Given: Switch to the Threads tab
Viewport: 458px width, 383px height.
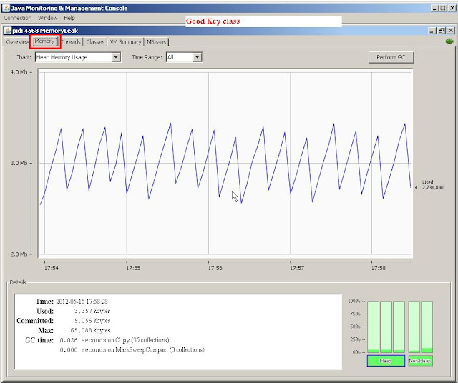Looking at the screenshot, I should click(x=71, y=42).
